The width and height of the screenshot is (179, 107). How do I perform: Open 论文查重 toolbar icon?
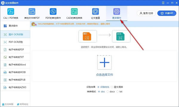(x=95, y=12)
